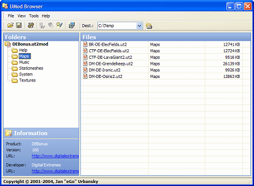
Task: Select the DEBonus.ut2mod root node
Action: (30, 44)
